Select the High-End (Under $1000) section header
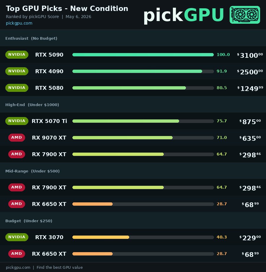The height and width of the screenshot is (272, 266). point(133,104)
